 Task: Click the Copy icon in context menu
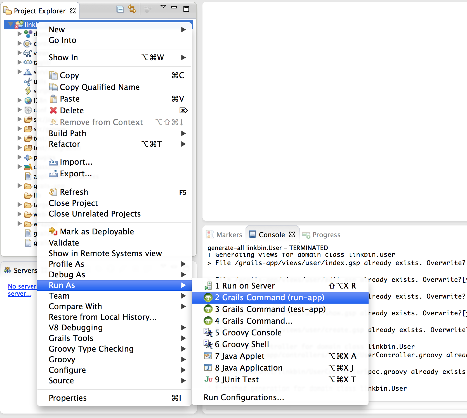tap(53, 75)
